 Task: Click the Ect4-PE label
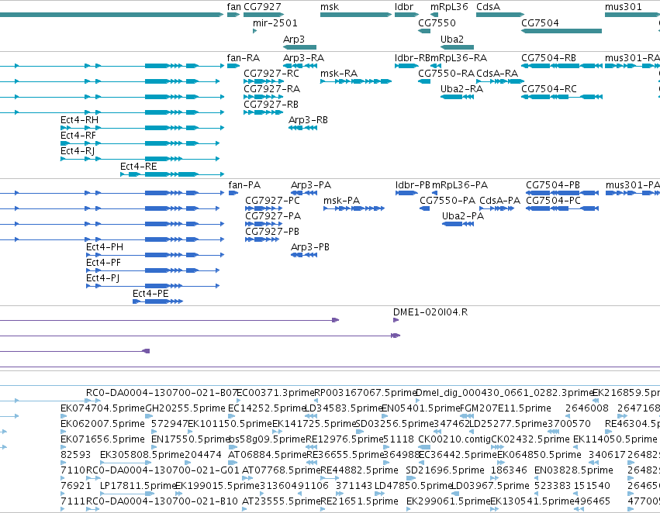click(x=150, y=294)
